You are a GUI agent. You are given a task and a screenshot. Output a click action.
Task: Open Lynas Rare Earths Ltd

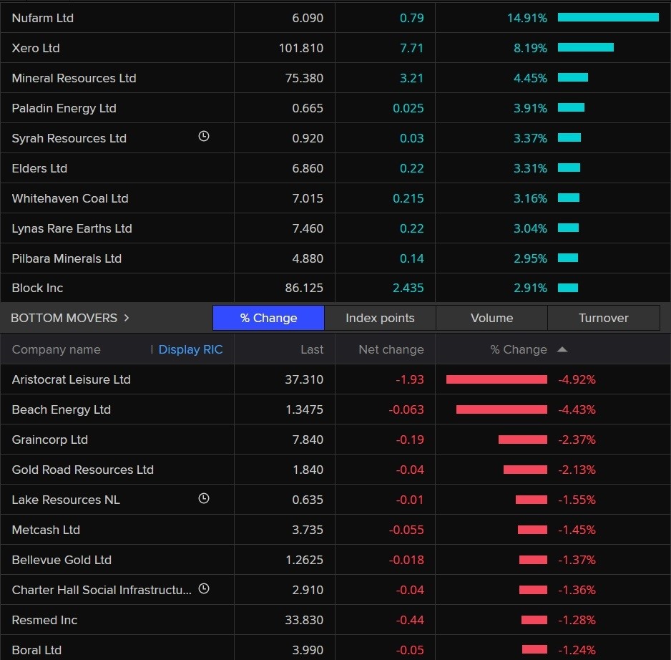click(x=72, y=228)
